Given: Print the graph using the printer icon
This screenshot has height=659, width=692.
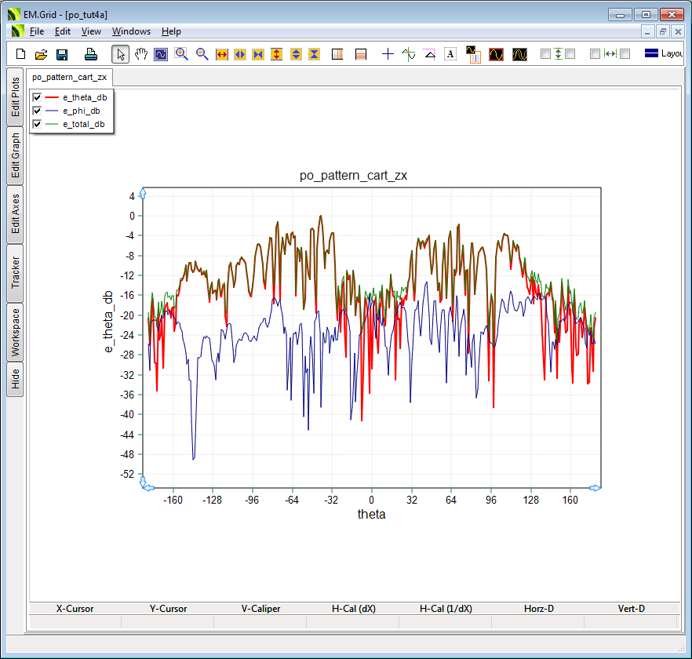Looking at the screenshot, I should click(91, 54).
